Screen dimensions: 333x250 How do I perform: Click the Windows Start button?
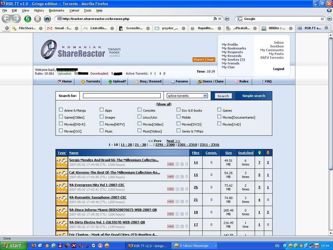tap(14, 246)
